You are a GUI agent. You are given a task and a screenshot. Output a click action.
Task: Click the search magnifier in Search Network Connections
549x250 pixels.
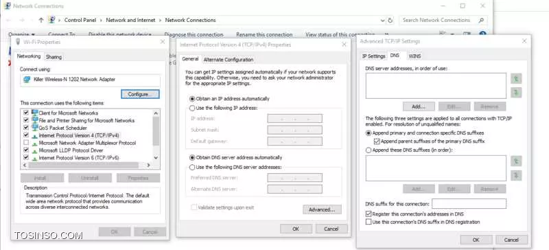point(482,21)
